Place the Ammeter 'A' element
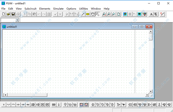The width and height of the screenshot is (173, 112). 75,105
